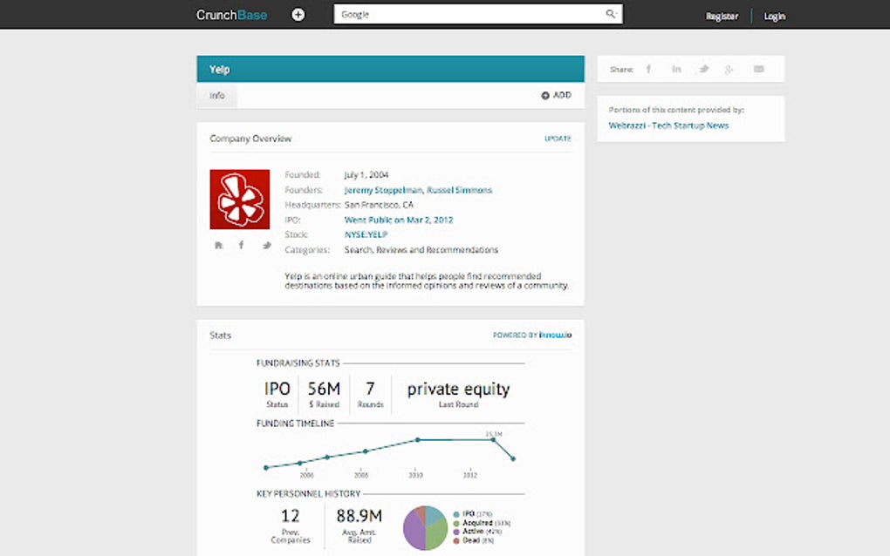Open the Register menu item
The width and height of the screenshot is (890, 556).
(x=722, y=15)
